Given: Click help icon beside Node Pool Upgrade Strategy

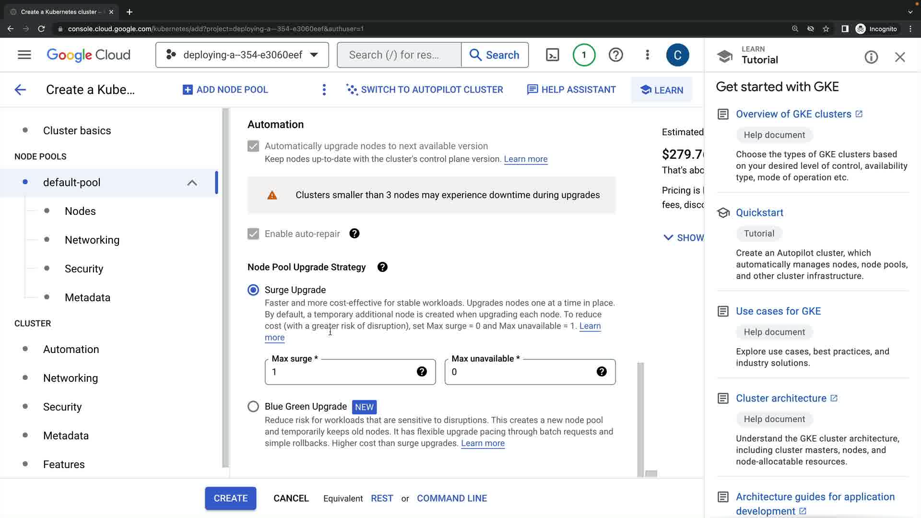Looking at the screenshot, I should pos(382,267).
